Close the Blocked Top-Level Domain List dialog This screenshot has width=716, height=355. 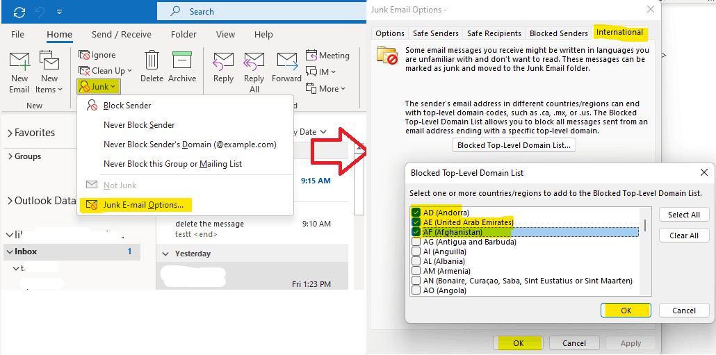[x=703, y=172]
